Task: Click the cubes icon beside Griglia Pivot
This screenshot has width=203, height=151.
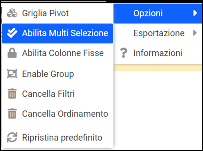Action: pyautogui.click(x=12, y=13)
